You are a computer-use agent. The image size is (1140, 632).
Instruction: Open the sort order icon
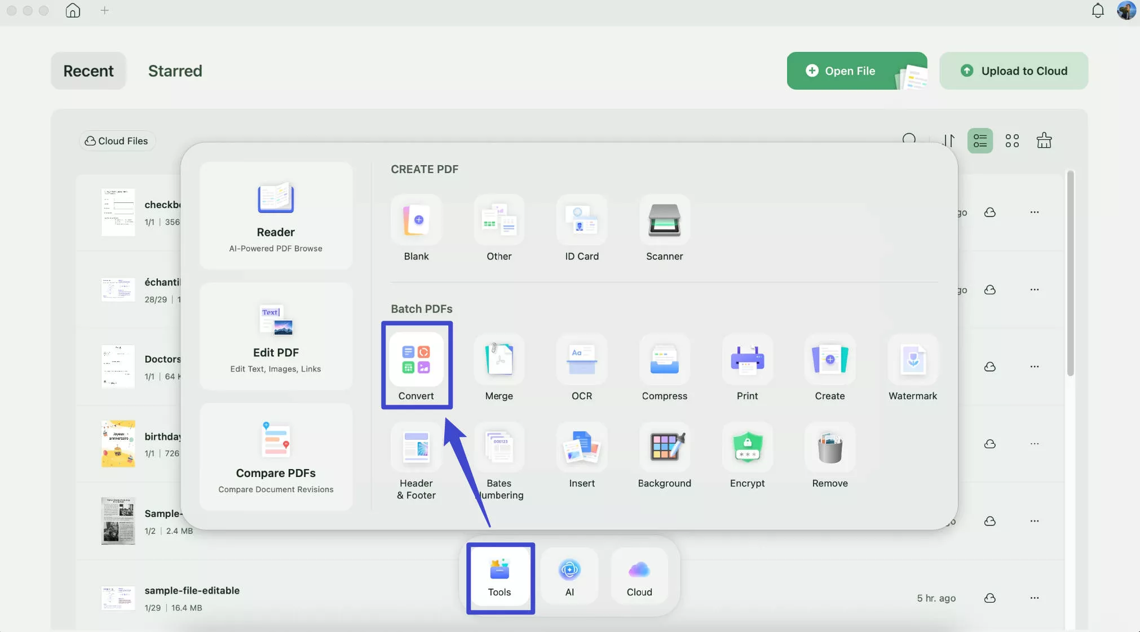pos(948,140)
